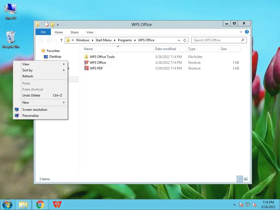The image size is (280, 210).
Task: Launch Google Chrome from taskbar
Action: pyautogui.click(x=40, y=205)
